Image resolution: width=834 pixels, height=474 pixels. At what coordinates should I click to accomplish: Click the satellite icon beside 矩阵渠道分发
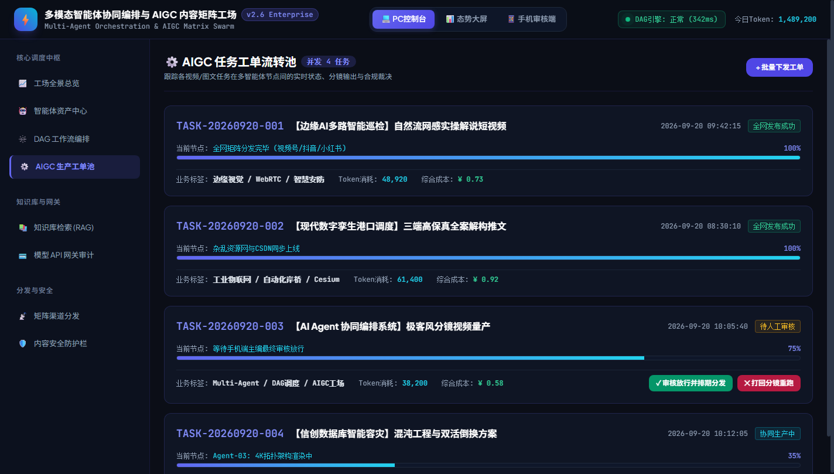23,316
